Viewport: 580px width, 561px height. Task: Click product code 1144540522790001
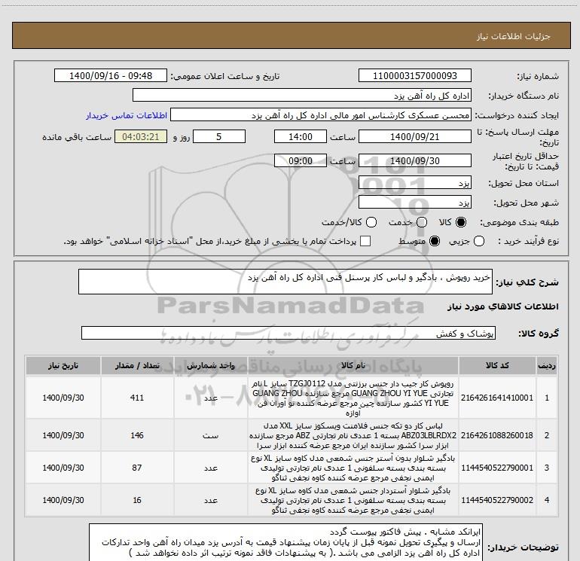coord(497,468)
